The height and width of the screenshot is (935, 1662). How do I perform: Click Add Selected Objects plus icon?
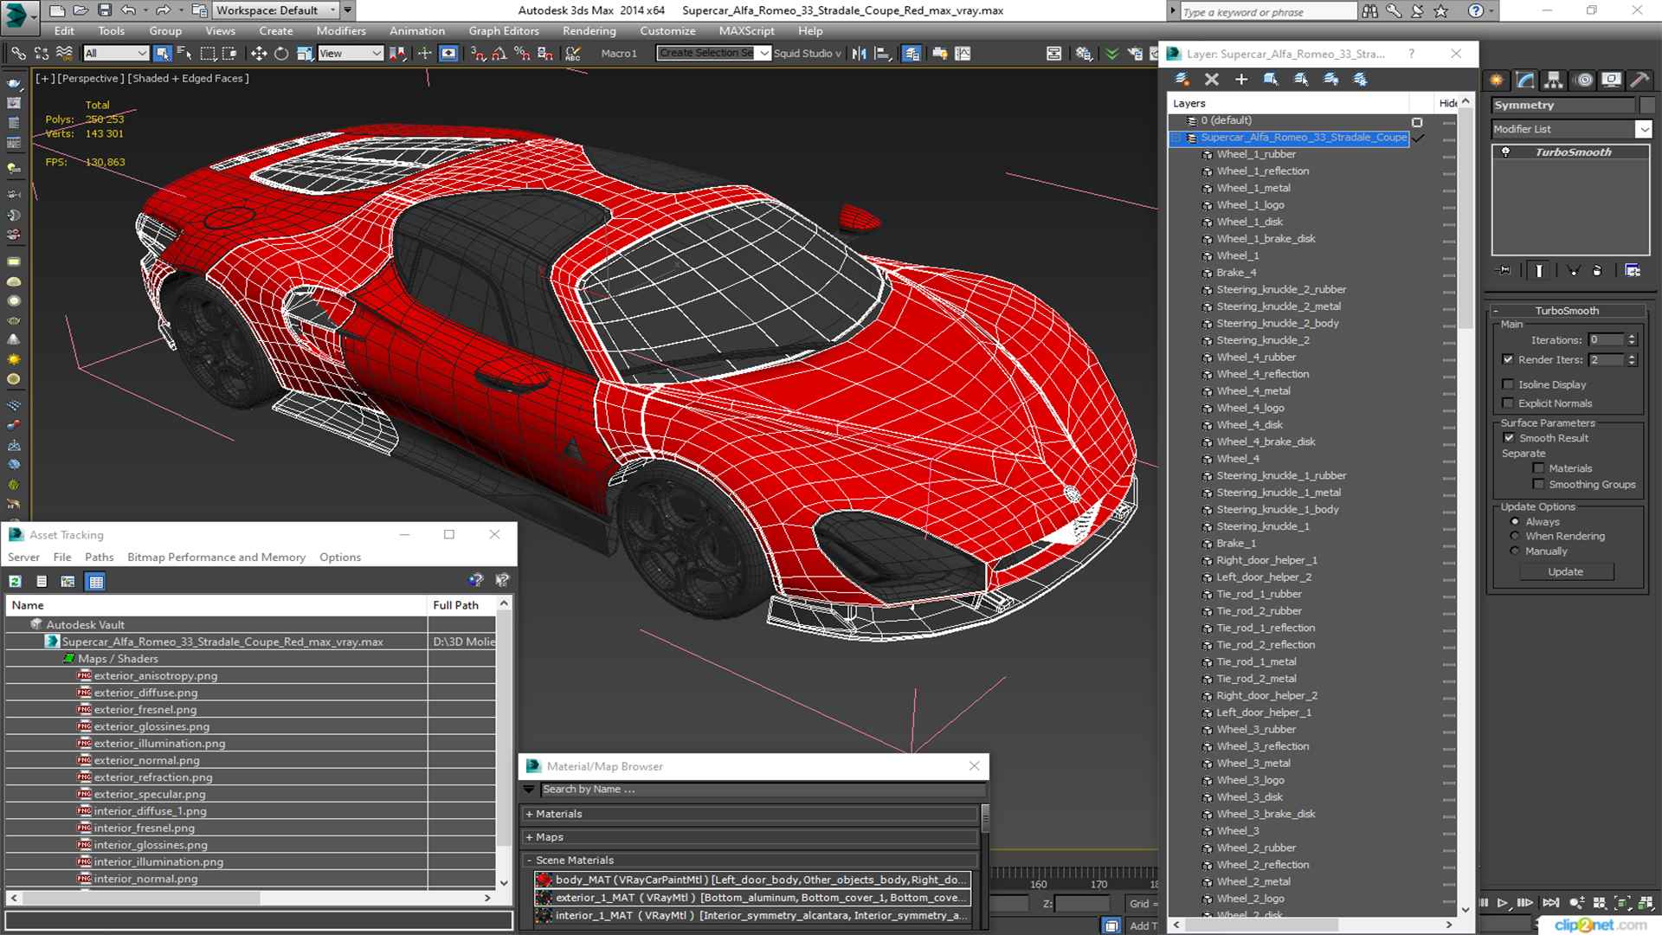point(1241,79)
